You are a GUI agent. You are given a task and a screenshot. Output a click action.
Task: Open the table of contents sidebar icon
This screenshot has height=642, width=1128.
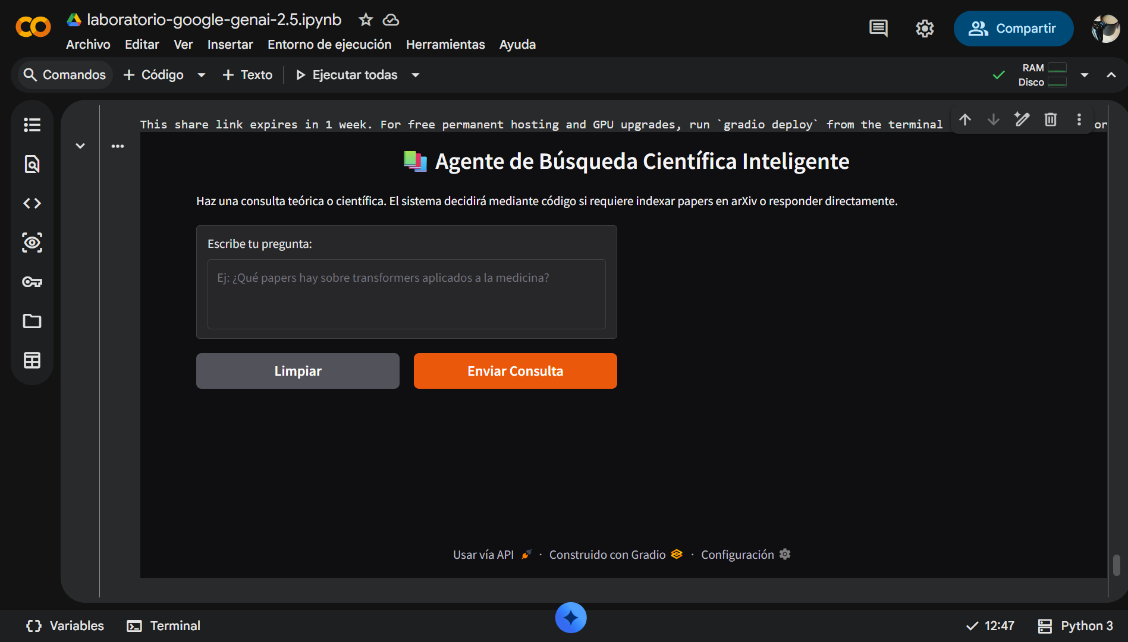pyautogui.click(x=32, y=125)
